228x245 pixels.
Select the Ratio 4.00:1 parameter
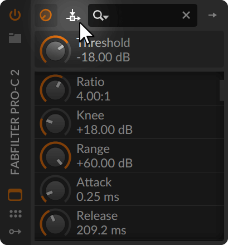[x=129, y=89]
